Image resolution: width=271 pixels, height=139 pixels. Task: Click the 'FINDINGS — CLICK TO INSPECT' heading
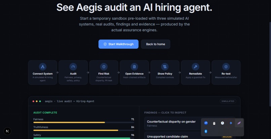(165, 113)
